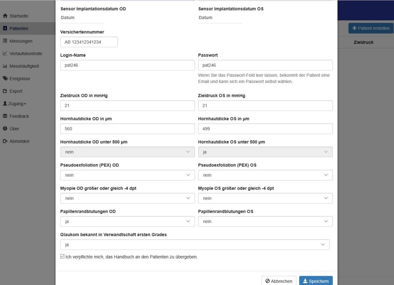Toggle the Handbuch commitment checkbox
Screen dimensions: 394x285
pos(63,257)
